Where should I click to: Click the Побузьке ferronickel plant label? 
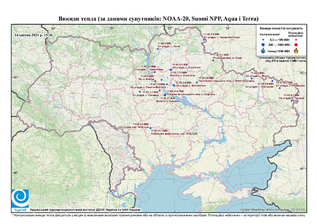174,134
